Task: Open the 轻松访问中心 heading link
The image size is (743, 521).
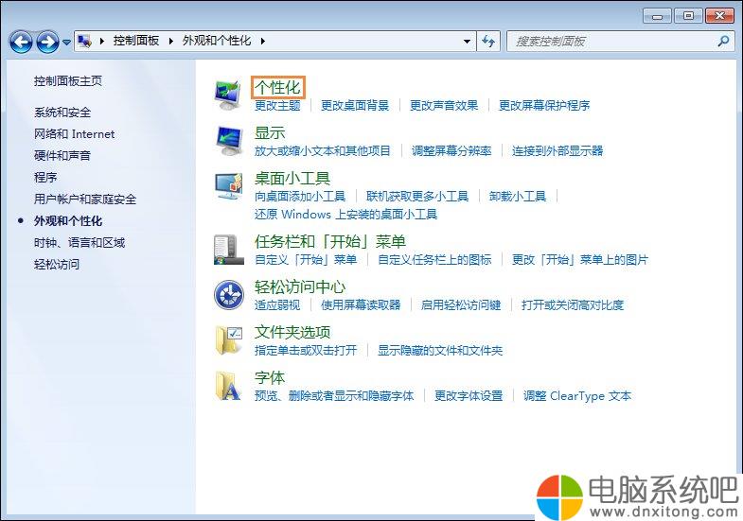Action: (300, 287)
